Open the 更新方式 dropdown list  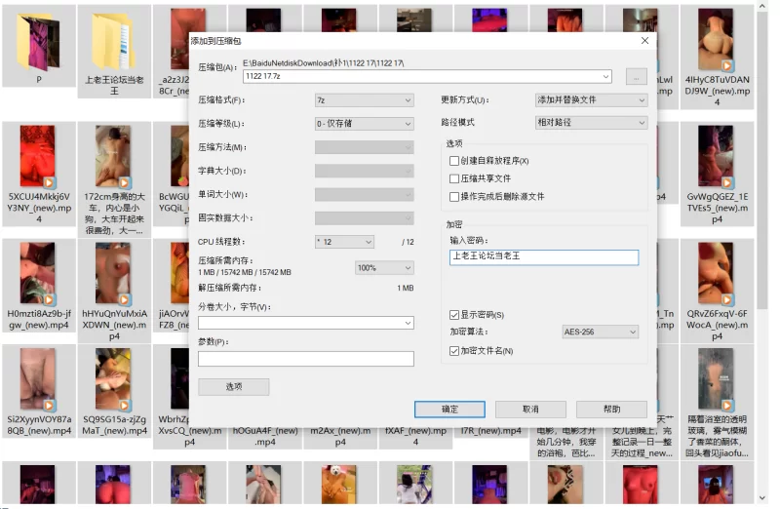click(591, 100)
